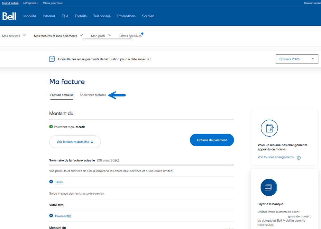Click the Options de paiement button
The image size is (321, 229).
pos(212,140)
